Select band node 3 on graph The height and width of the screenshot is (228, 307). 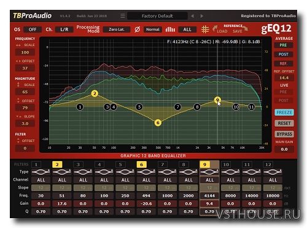coord(107,107)
